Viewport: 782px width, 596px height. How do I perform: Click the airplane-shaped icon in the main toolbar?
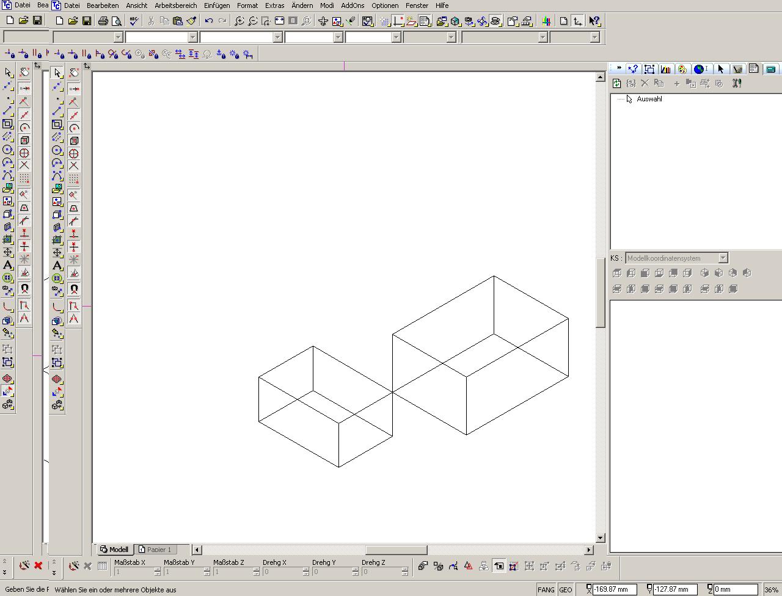coord(323,21)
